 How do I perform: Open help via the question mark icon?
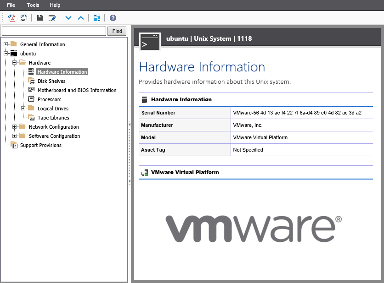[x=113, y=18]
